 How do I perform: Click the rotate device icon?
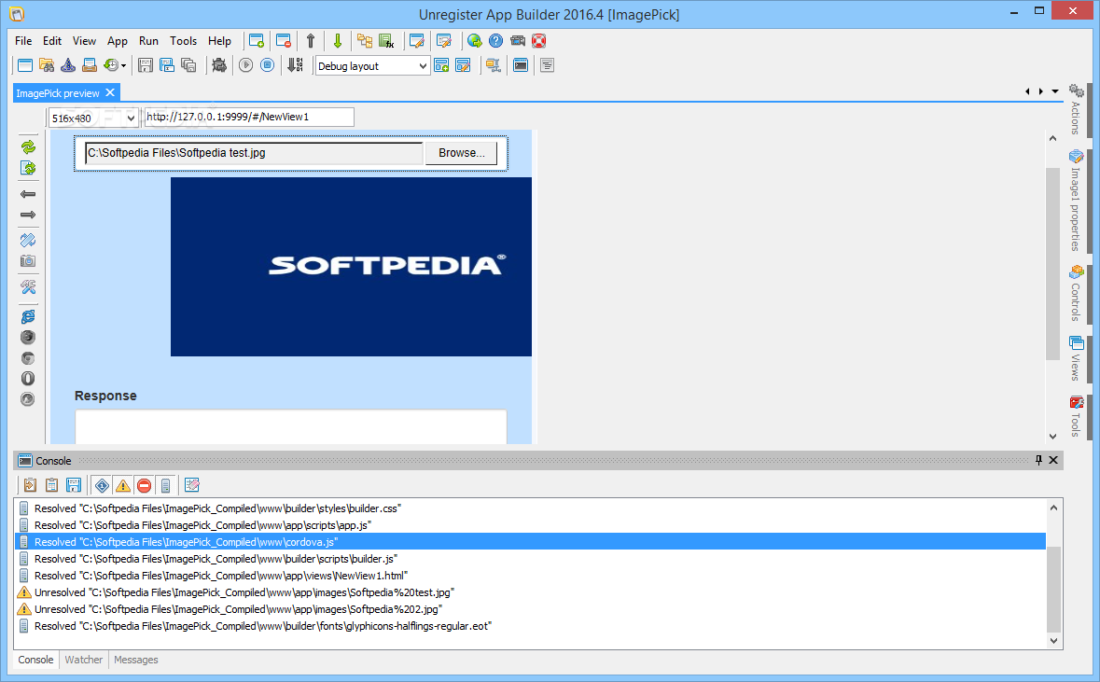click(x=28, y=240)
